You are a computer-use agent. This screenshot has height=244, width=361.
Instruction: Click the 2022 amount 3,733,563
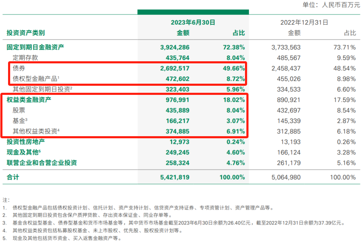point(286,47)
